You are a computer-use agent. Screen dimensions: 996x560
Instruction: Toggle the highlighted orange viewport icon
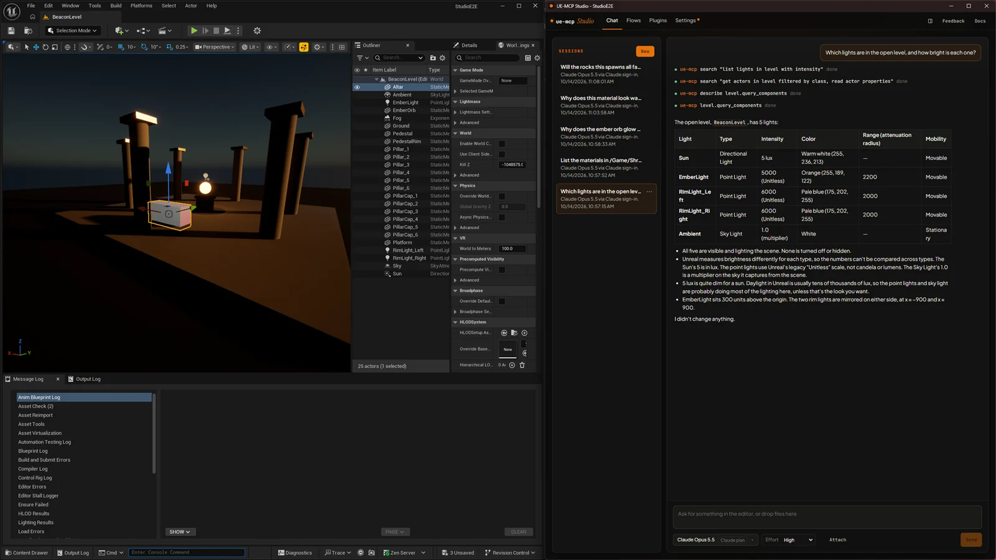304,47
